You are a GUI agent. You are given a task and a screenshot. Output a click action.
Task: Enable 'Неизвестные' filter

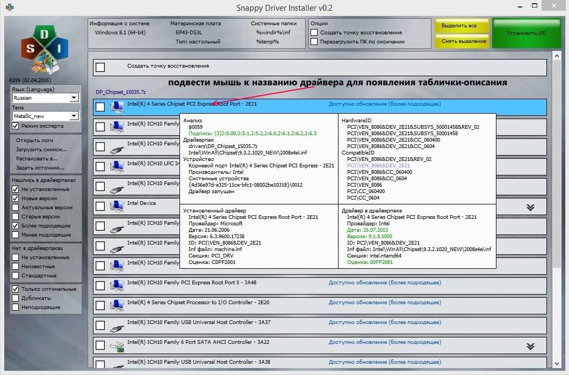pyautogui.click(x=15, y=266)
